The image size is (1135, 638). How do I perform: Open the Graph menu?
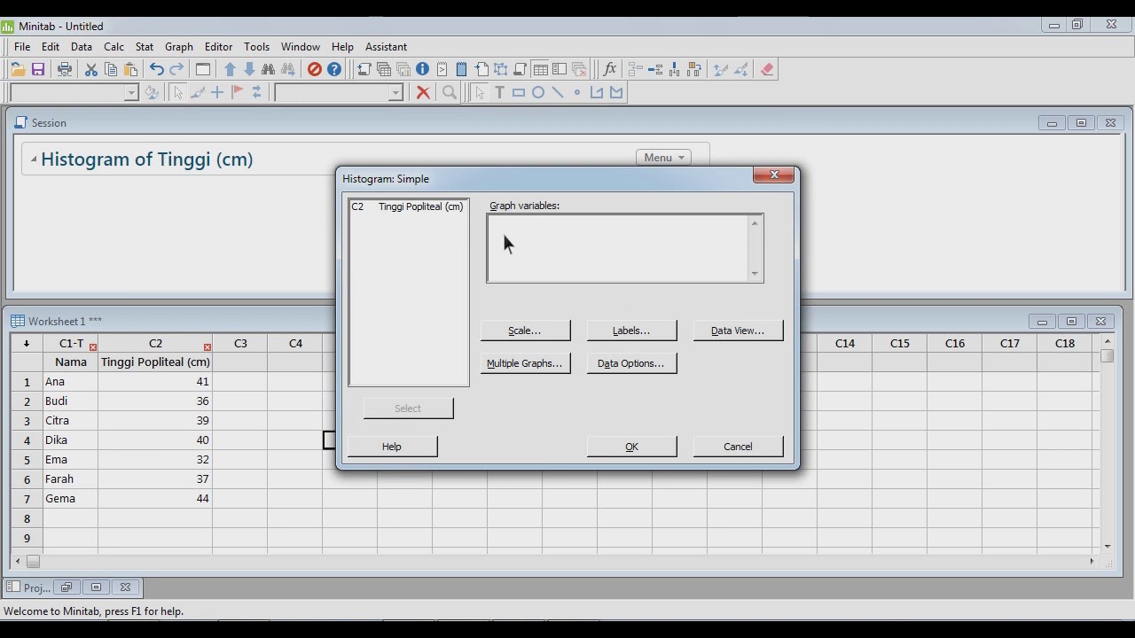coord(178,46)
